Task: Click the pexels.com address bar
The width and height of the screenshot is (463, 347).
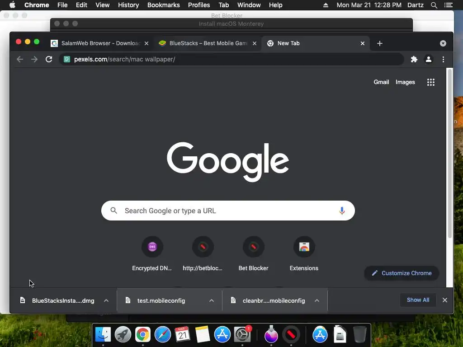Action: 231,59
